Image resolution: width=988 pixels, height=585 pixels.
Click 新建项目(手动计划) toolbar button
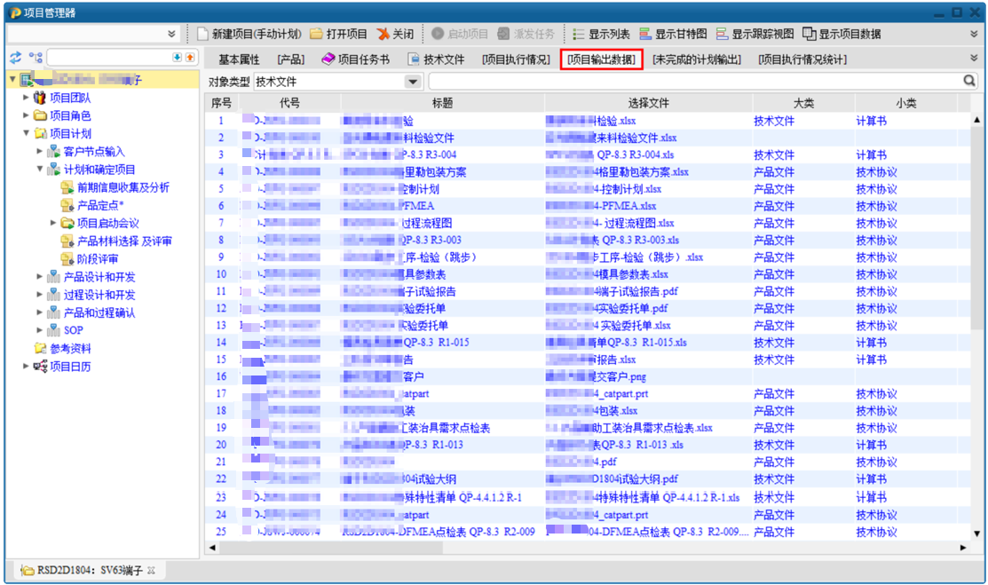coord(249,34)
